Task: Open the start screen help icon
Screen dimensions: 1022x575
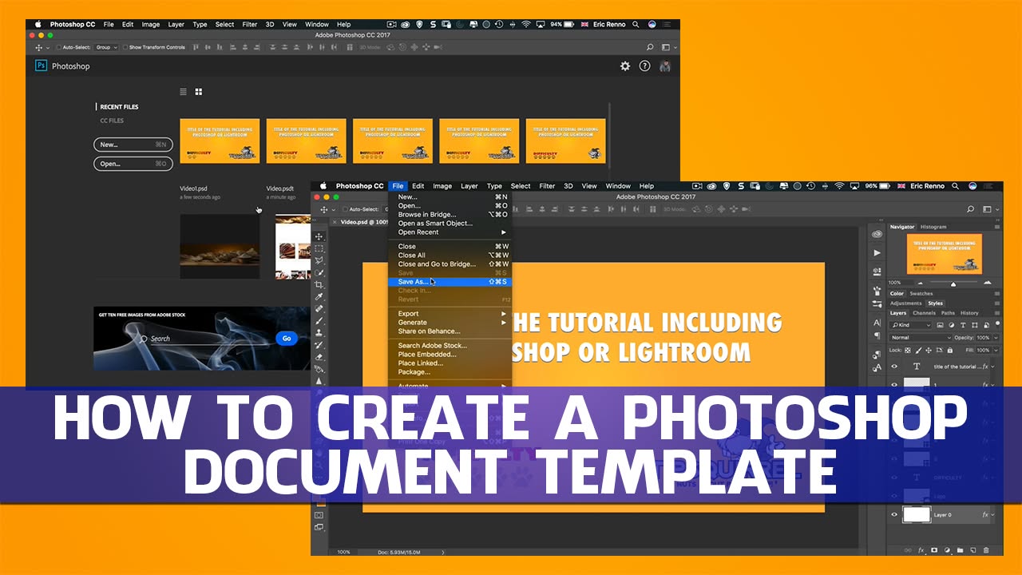Action: (x=645, y=66)
